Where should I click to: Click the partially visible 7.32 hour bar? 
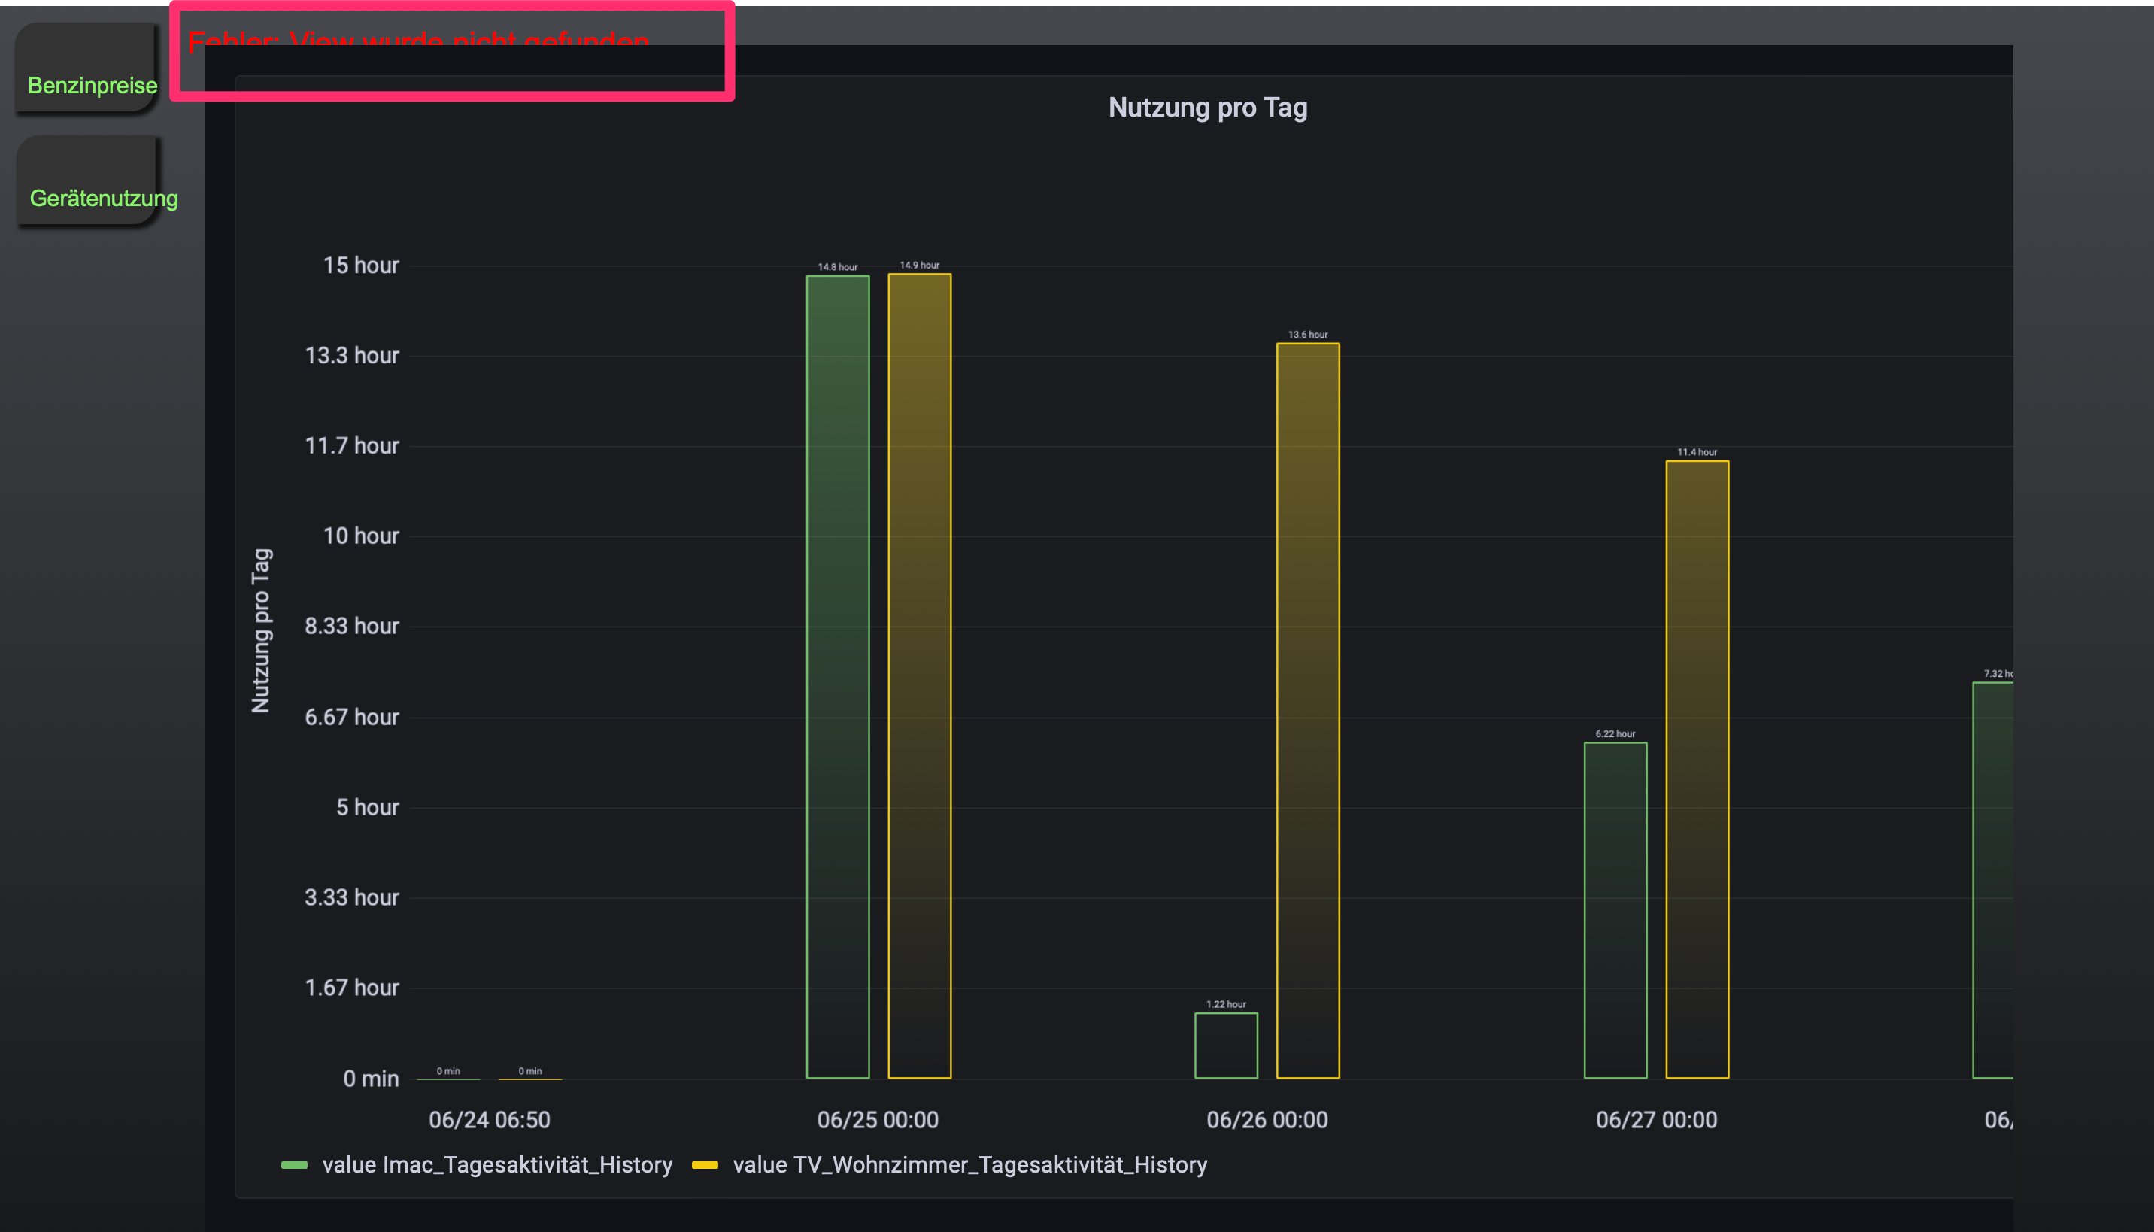pyautogui.click(x=1992, y=880)
